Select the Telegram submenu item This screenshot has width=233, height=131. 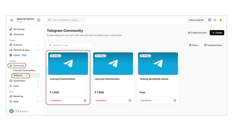tap(18, 75)
